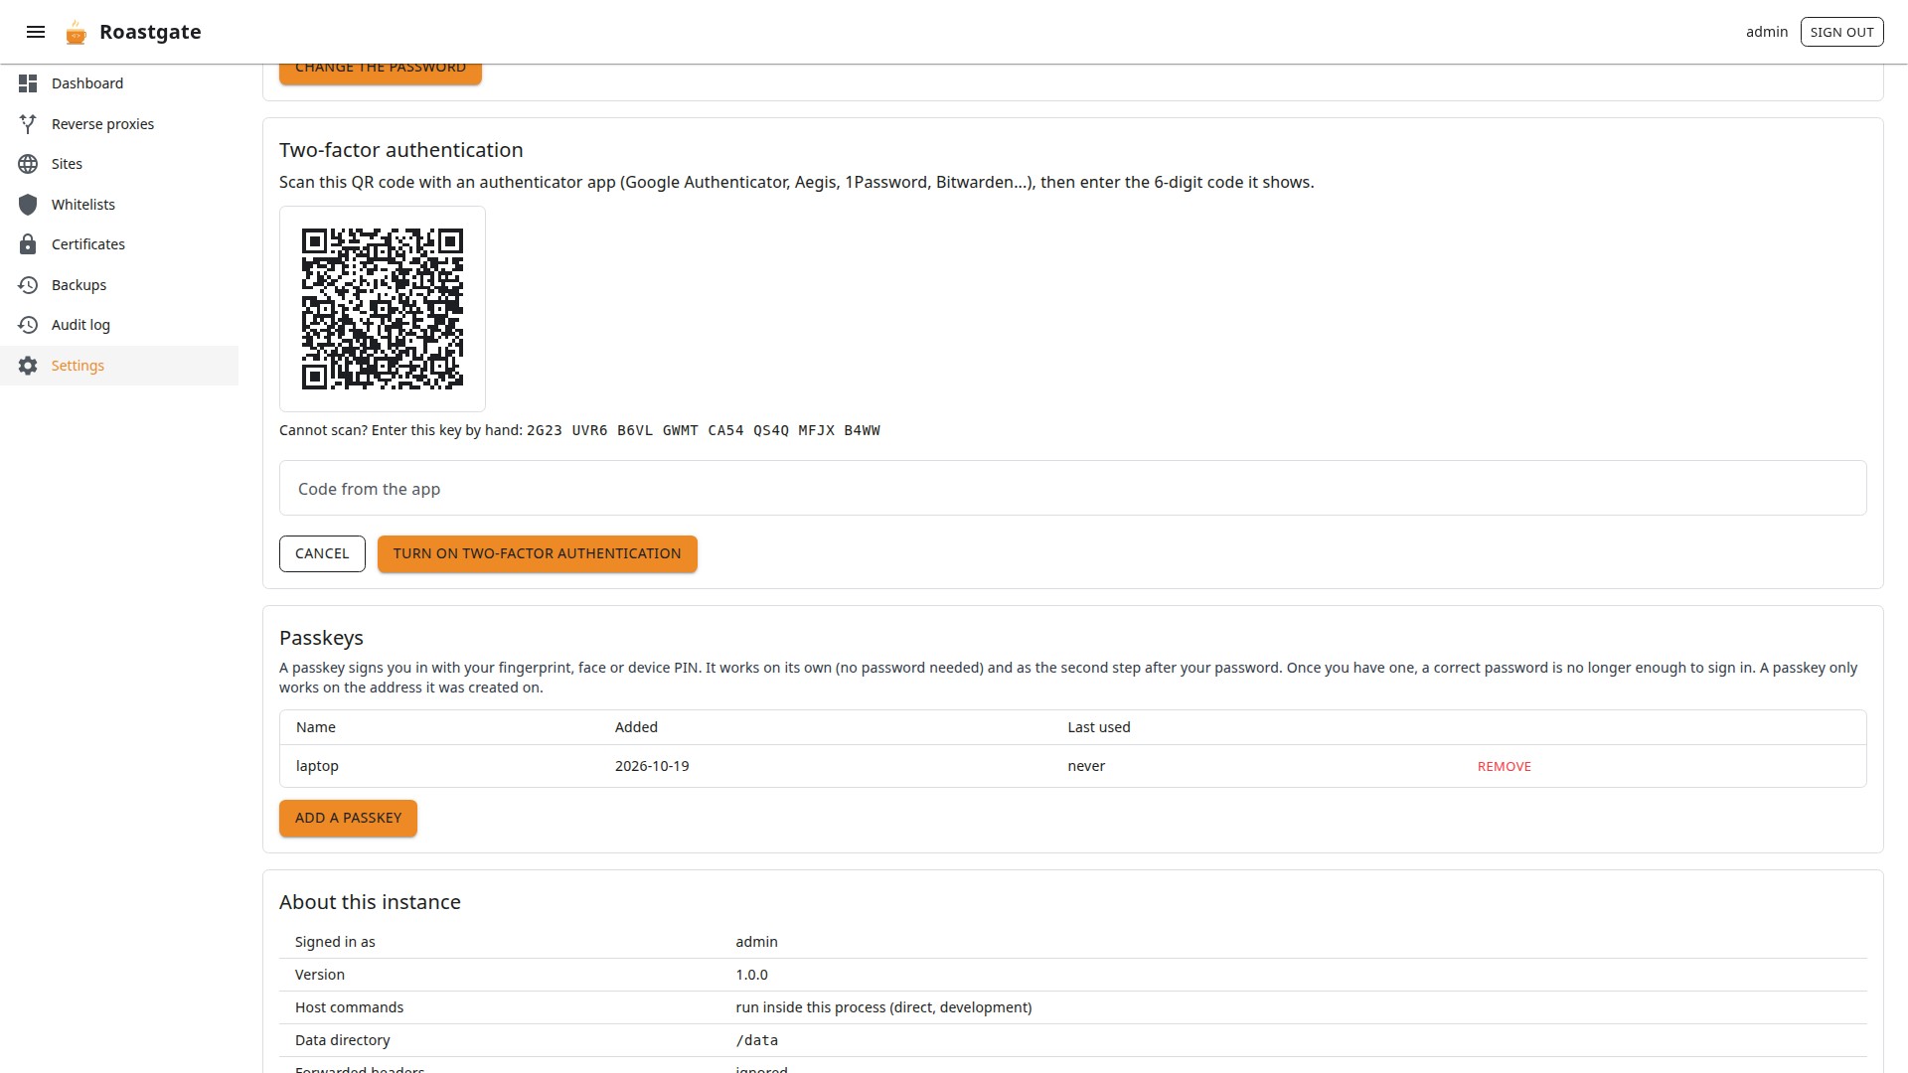Click the laptop passkey name
Image resolution: width=1908 pixels, height=1073 pixels.
click(x=317, y=766)
